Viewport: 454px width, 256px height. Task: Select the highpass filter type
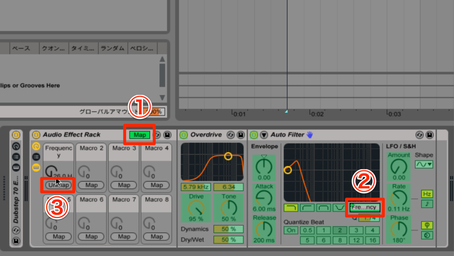click(307, 208)
